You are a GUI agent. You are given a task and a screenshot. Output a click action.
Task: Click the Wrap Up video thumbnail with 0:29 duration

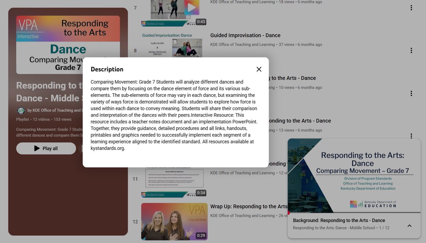(174, 221)
